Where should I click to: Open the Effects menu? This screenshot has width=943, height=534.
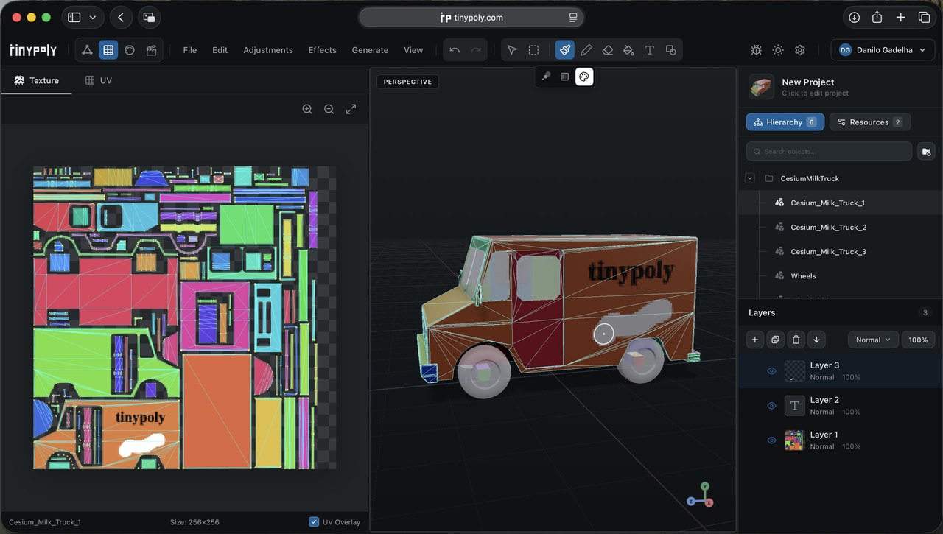pos(322,50)
